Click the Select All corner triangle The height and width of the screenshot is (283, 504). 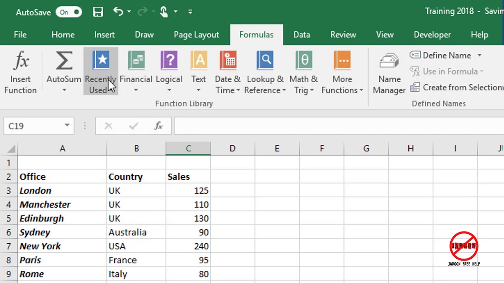pos(11,149)
